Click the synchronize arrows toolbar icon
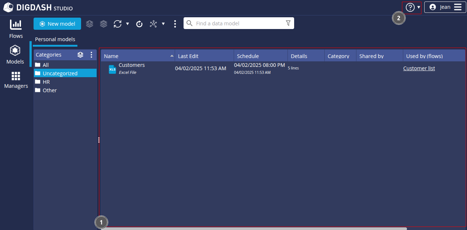Image resolution: width=467 pixels, height=230 pixels. tap(118, 24)
